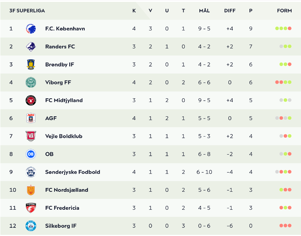Click the FC Fredericia logo
The height and width of the screenshot is (236, 301).
(x=31, y=208)
